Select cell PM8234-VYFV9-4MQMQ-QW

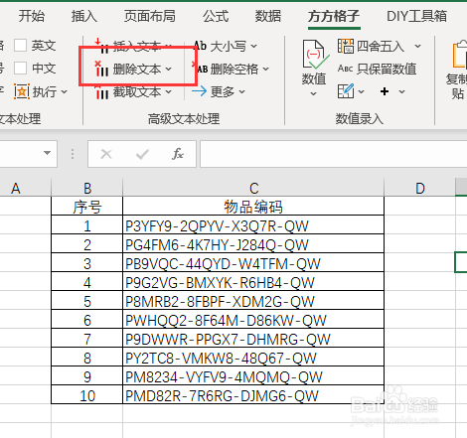pos(253,376)
